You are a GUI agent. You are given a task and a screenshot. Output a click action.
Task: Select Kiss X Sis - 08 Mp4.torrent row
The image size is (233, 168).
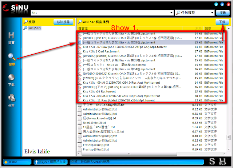tap(151, 96)
